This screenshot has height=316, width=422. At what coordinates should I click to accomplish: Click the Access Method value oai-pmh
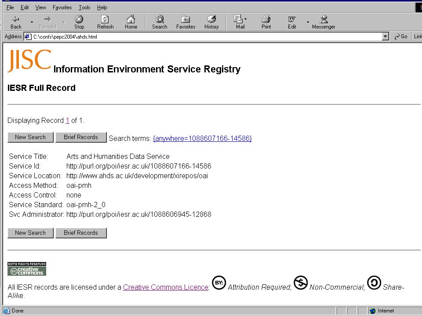click(x=79, y=185)
